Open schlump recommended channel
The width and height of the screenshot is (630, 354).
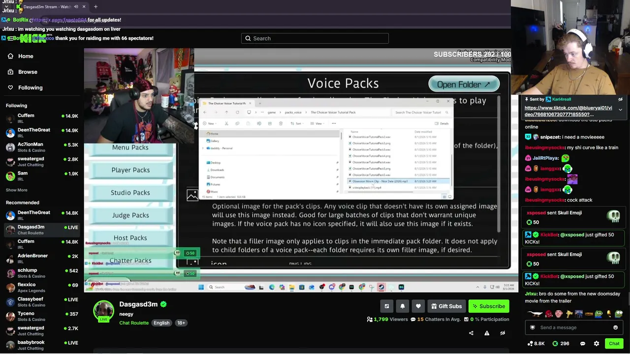pos(42,273)
